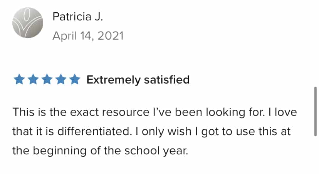The height and width of the screenshot is (174, 319).
Task: Click the year 2021 in the date
Action: point(111,36)
